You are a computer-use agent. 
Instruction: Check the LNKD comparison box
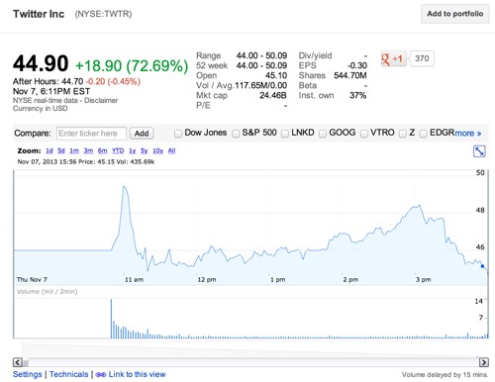[x=285, y=134]
